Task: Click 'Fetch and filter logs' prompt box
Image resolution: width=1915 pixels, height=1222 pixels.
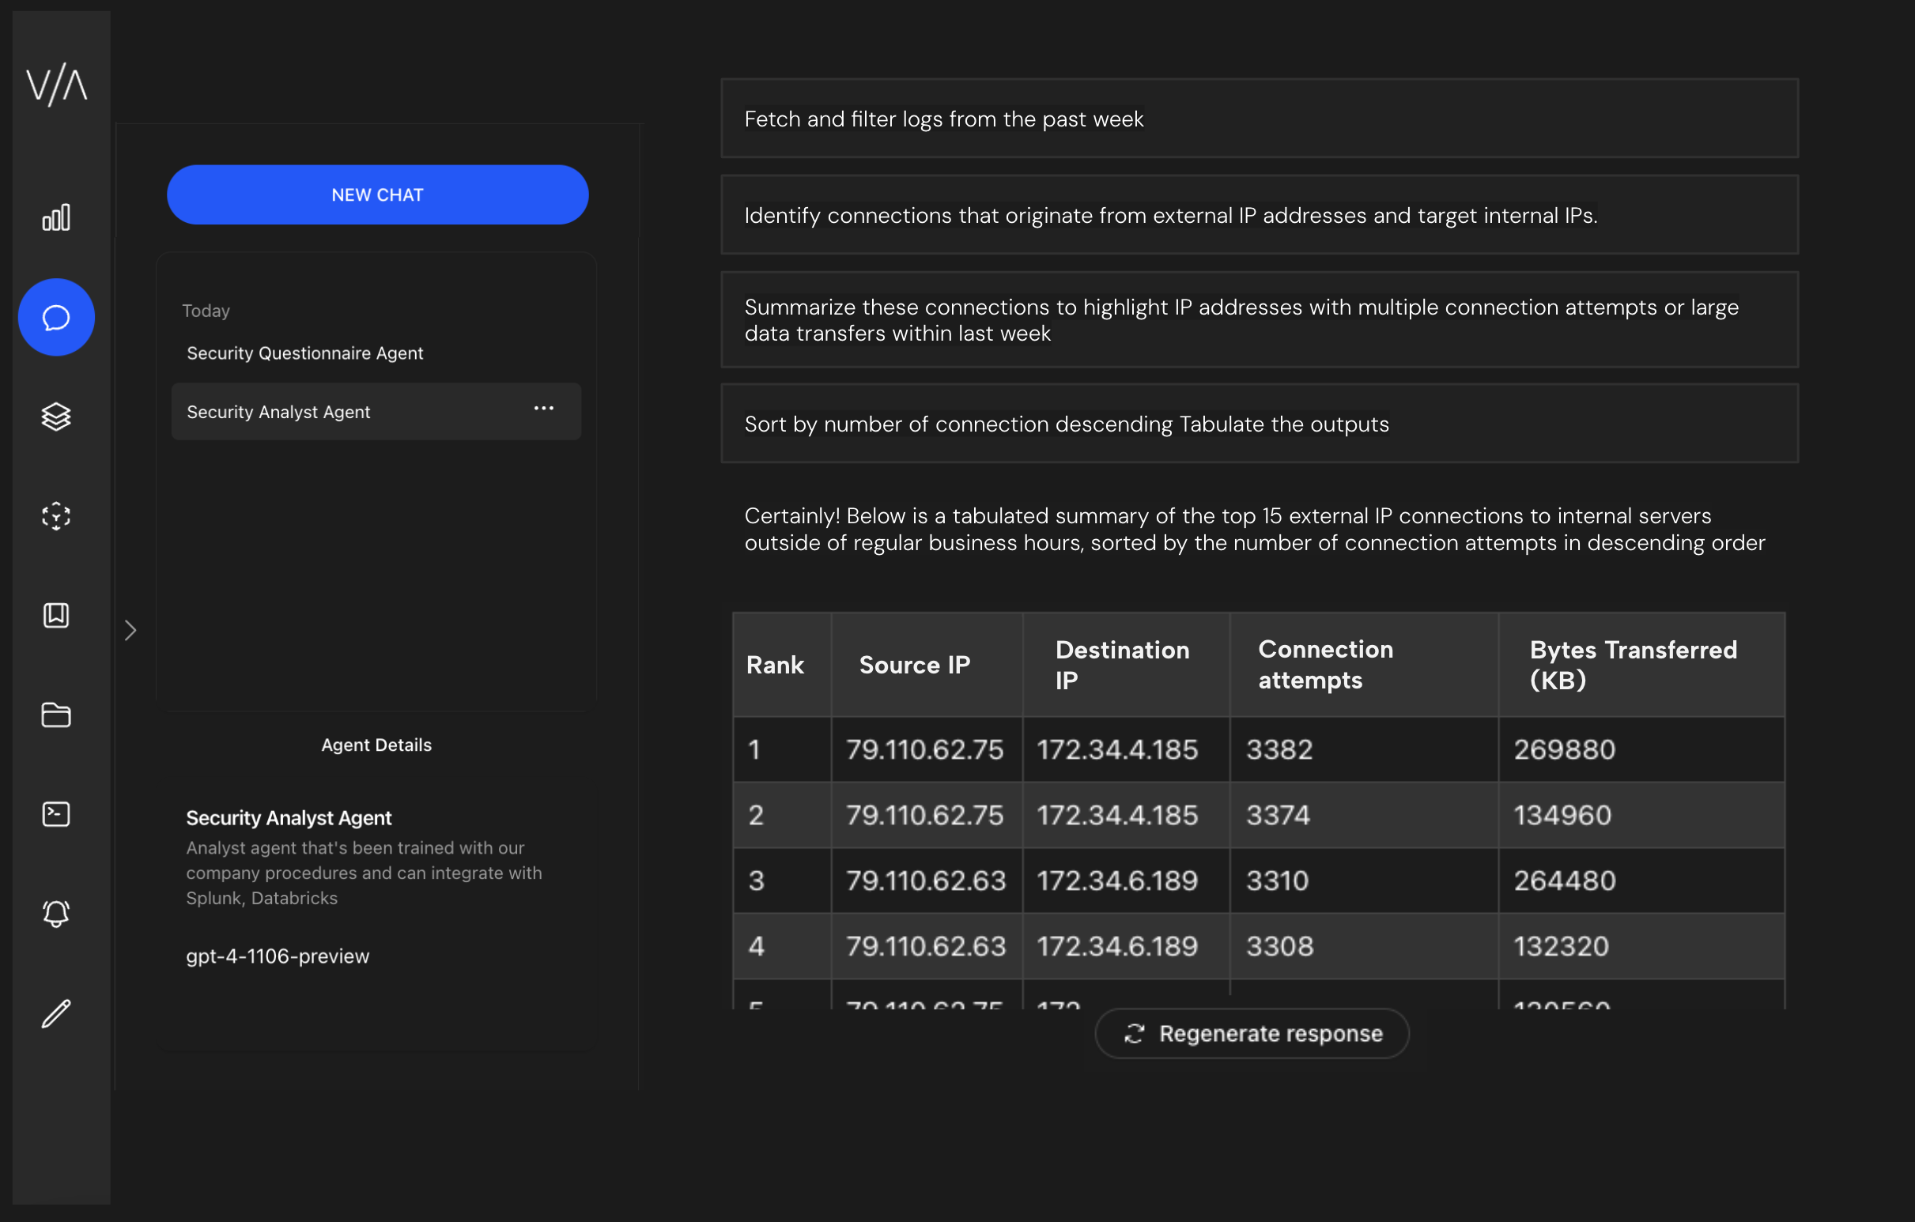Action: pos(1259,119)
